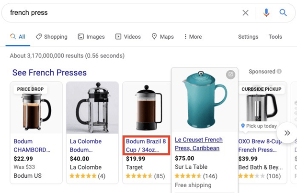This screenshot has height=193, width=297.
Task: Start voice search with microphone icon
Action: click(x=266, y=12)
